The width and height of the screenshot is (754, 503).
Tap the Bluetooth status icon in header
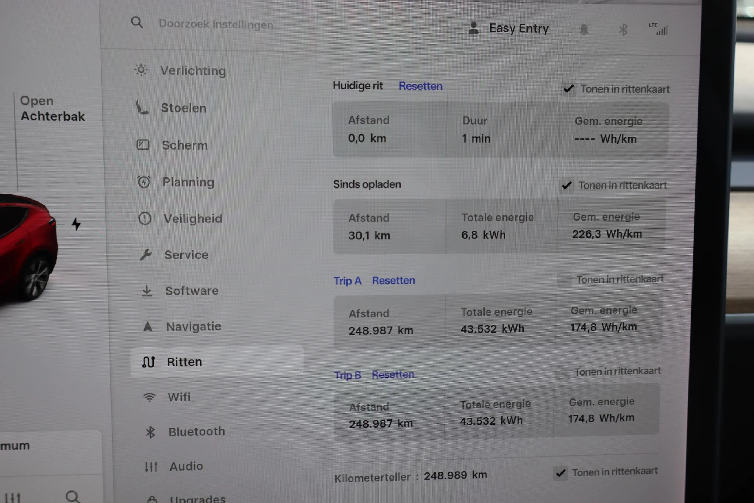click(x=623, y=29)
